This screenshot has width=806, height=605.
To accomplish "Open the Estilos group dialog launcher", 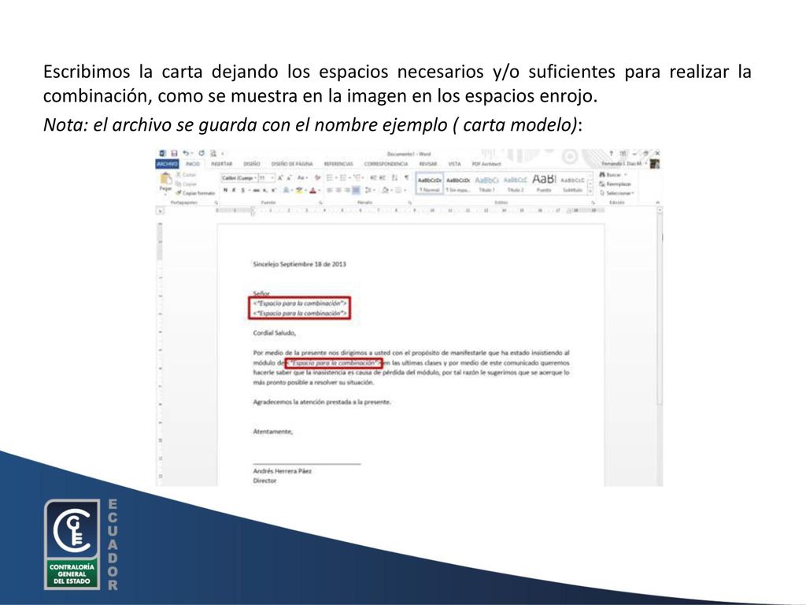I will click(x=593, y=202).
